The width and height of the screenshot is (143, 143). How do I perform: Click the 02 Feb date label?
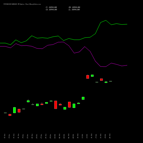(59, 136)
